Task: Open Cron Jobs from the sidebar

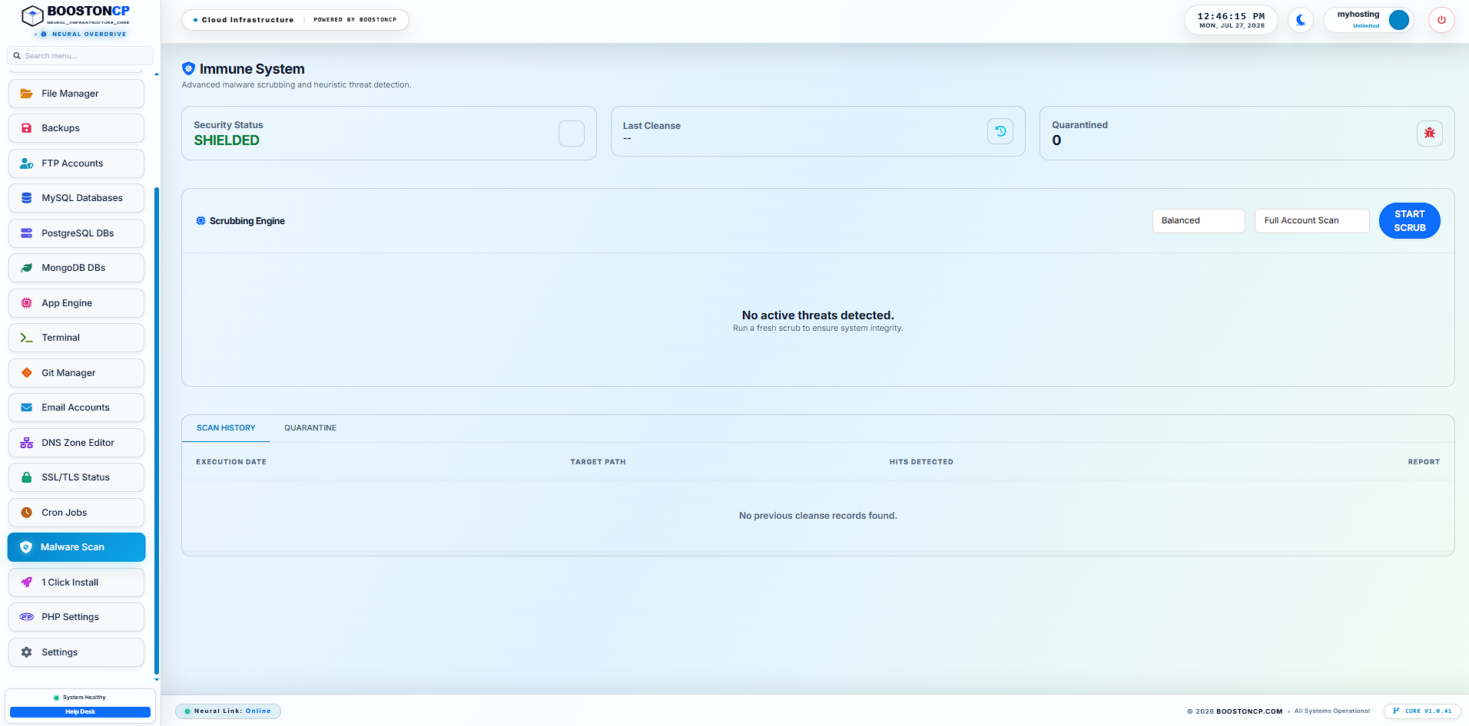Action: coord(76,513)
